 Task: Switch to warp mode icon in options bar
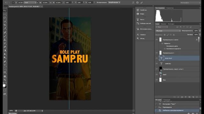pyautogui.click(x=133, y=3)
